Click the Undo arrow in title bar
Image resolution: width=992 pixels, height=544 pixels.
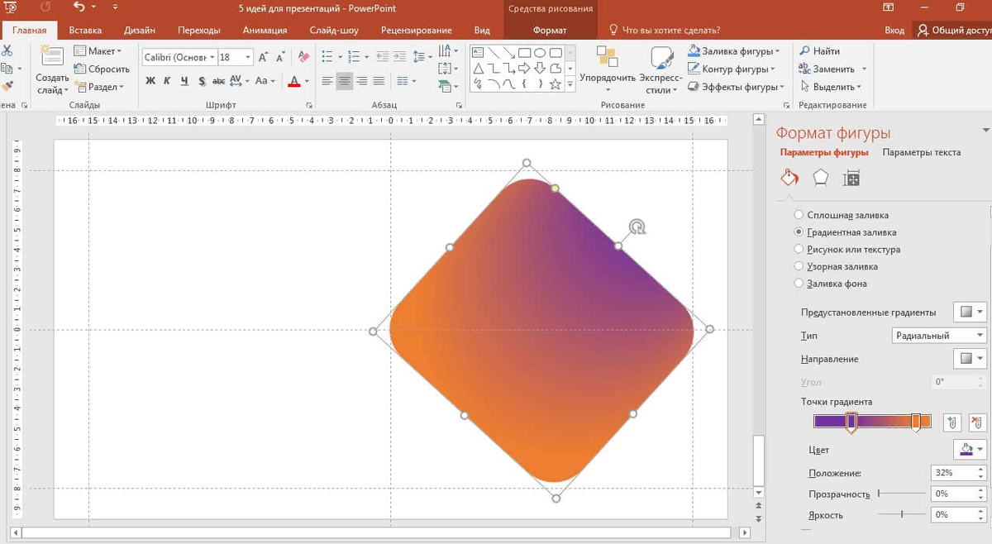tap(79, 7)
